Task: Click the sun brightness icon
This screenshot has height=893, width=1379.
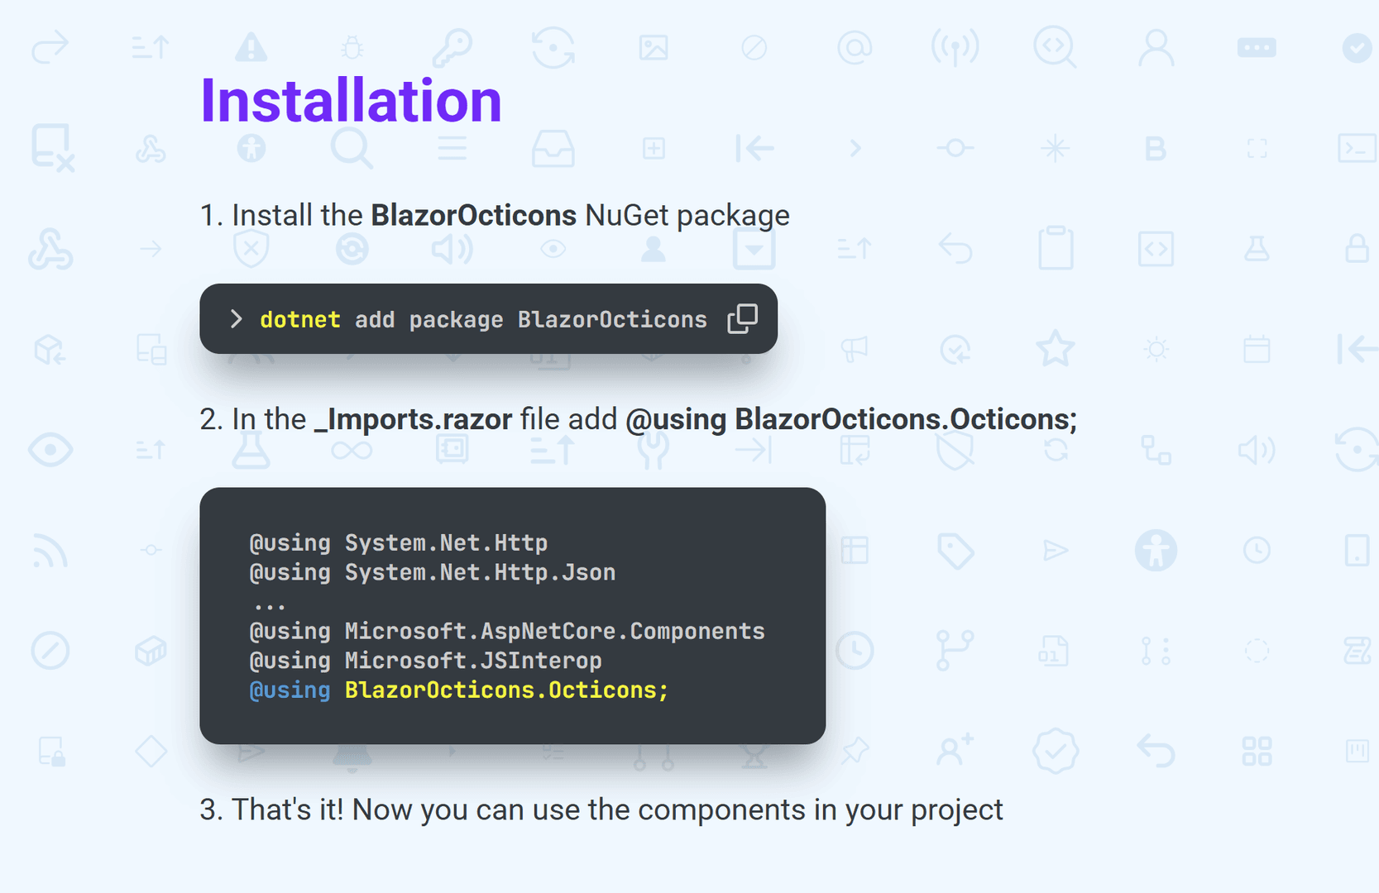Action: 1155,349
